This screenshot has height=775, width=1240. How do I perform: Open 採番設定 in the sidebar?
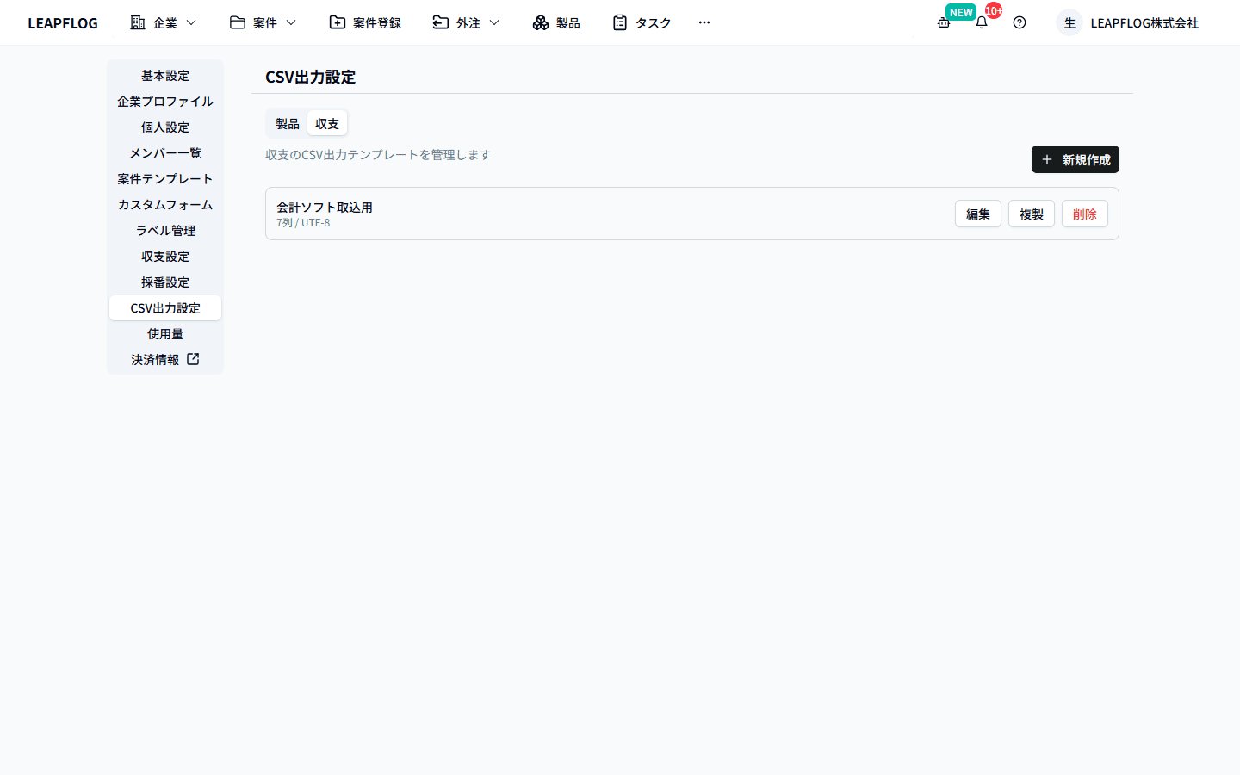pyautogui.click(x=165, y=282)
